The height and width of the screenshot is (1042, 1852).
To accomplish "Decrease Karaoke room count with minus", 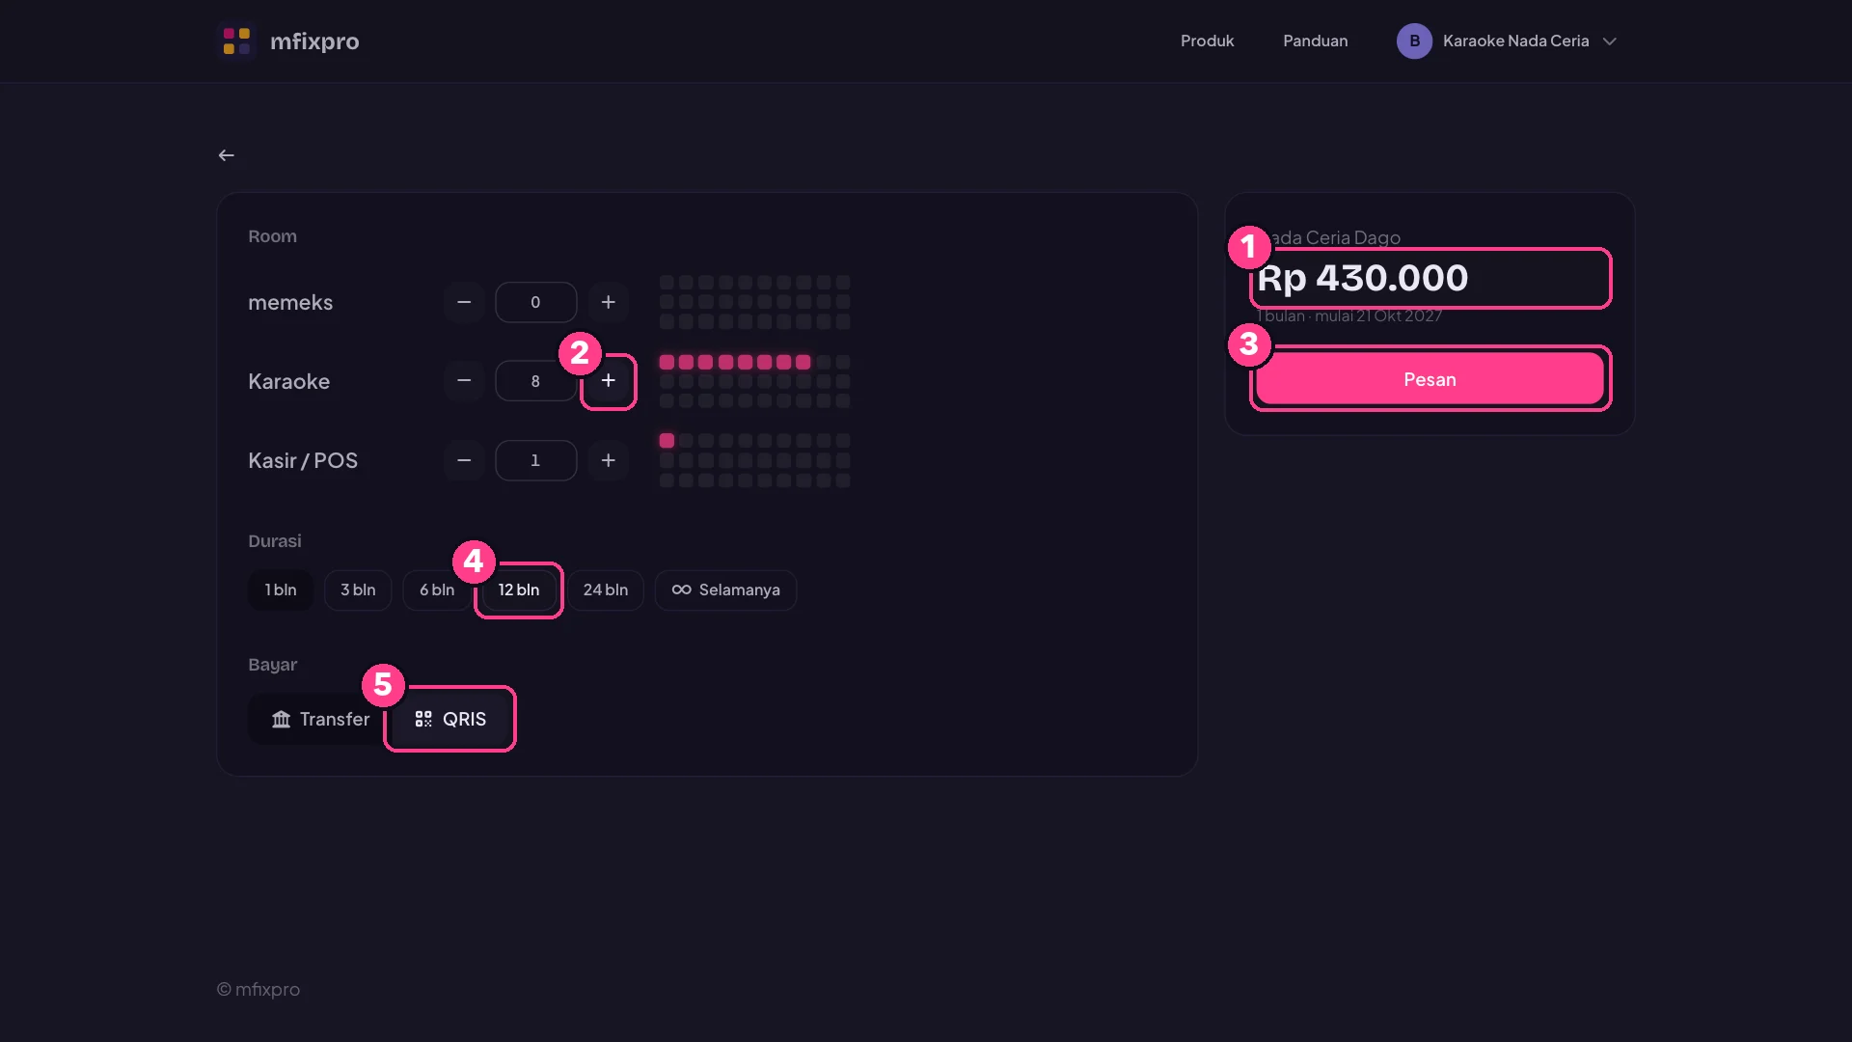I will point(464,381).
